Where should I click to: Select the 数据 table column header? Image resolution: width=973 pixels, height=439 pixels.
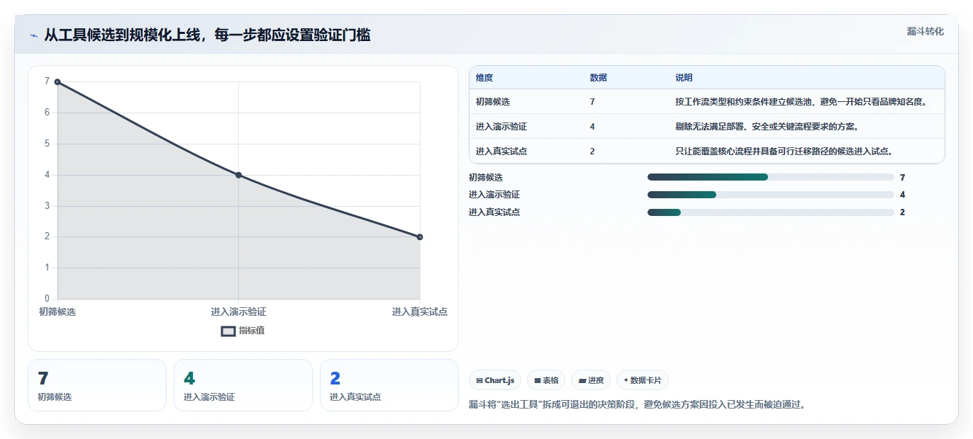click(598, 78)
